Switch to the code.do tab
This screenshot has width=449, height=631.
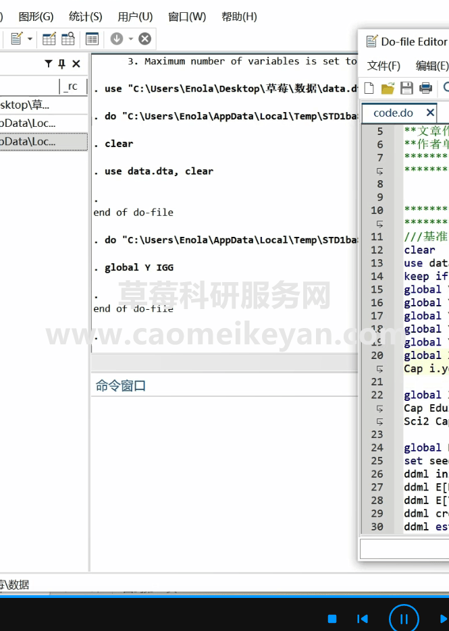393,113
